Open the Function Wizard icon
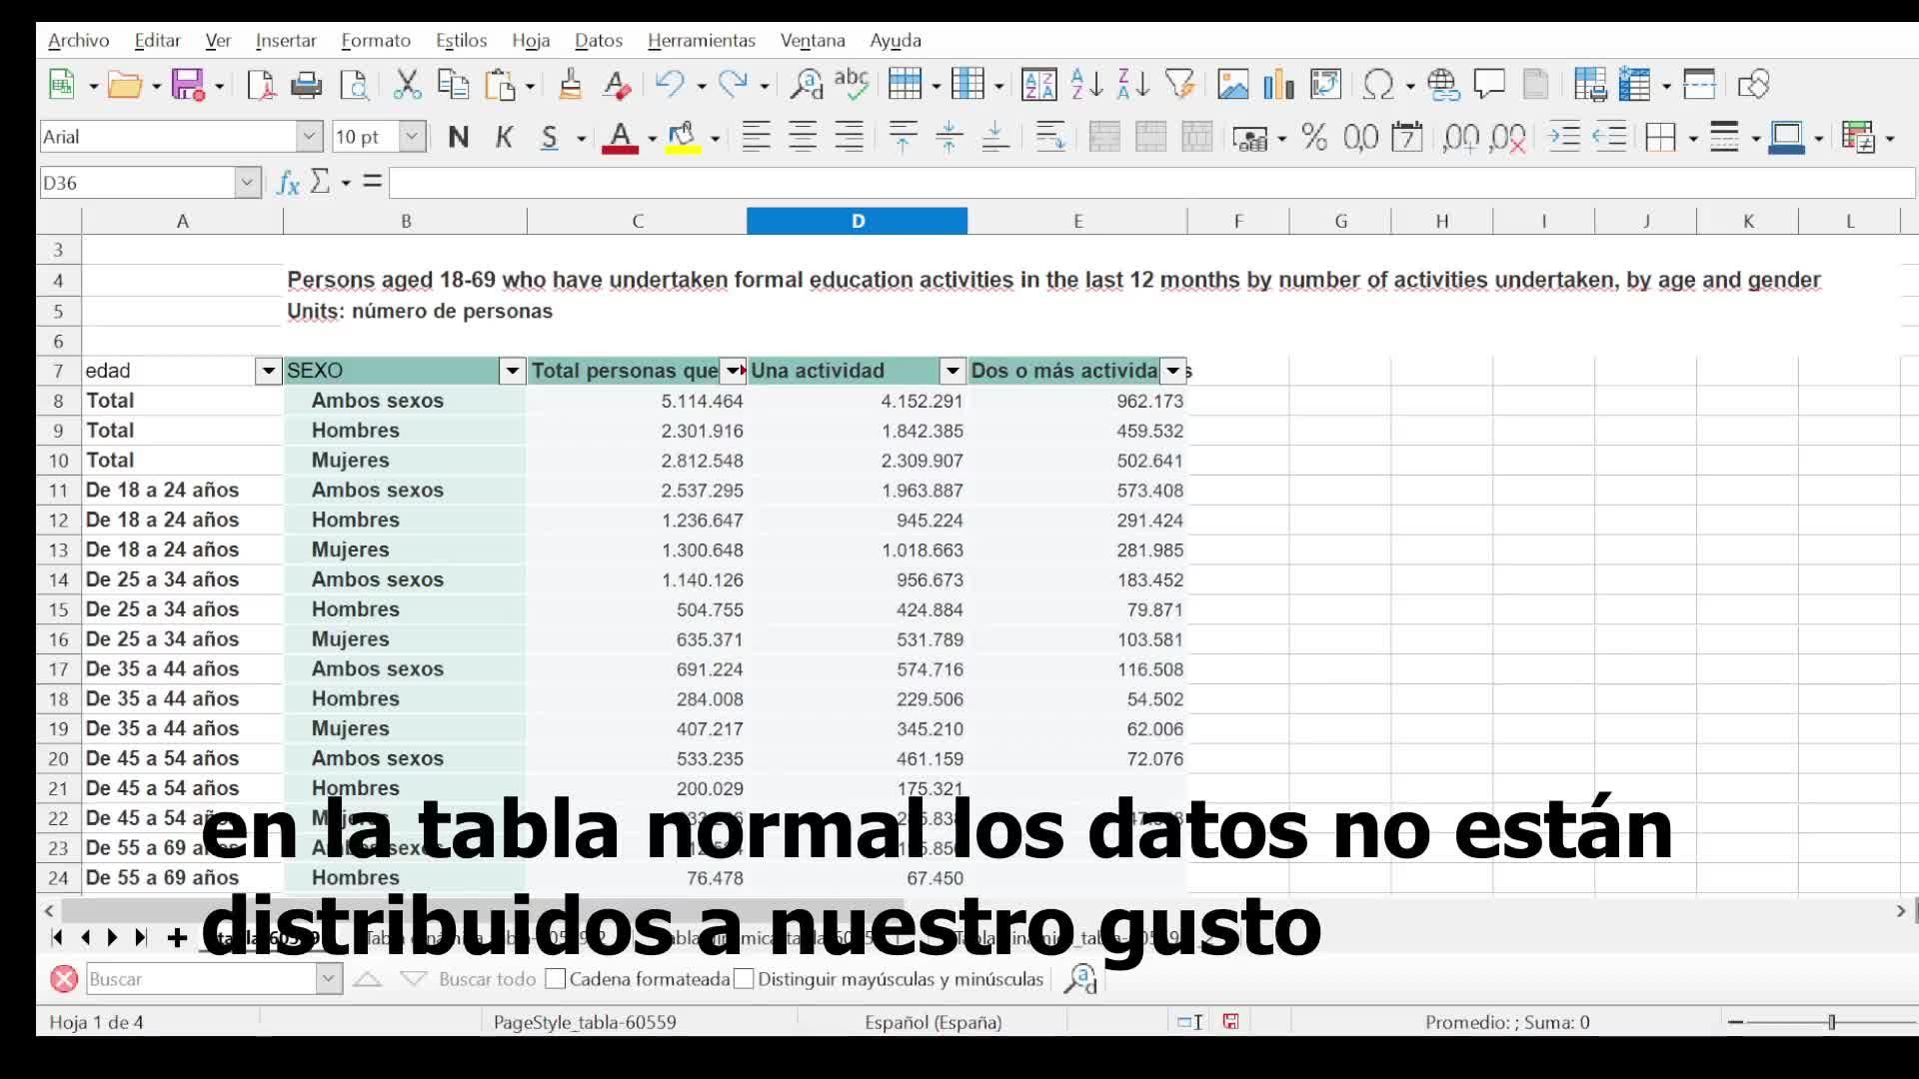Screen dimensions: 1919x1079 [288, 183]
